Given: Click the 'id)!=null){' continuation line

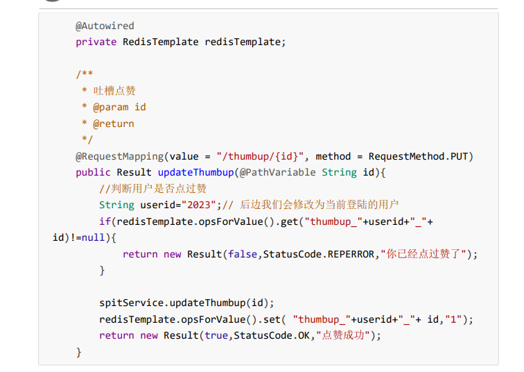Looking at the screenshot, I should click(85, 237).
